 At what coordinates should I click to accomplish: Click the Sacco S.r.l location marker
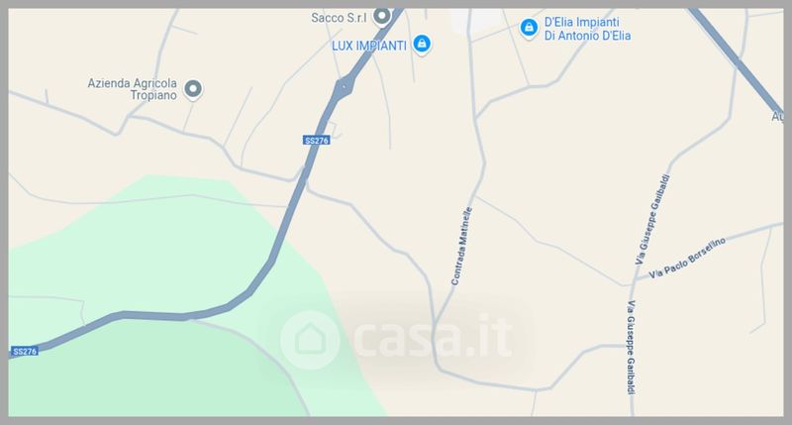pos(382,16)
